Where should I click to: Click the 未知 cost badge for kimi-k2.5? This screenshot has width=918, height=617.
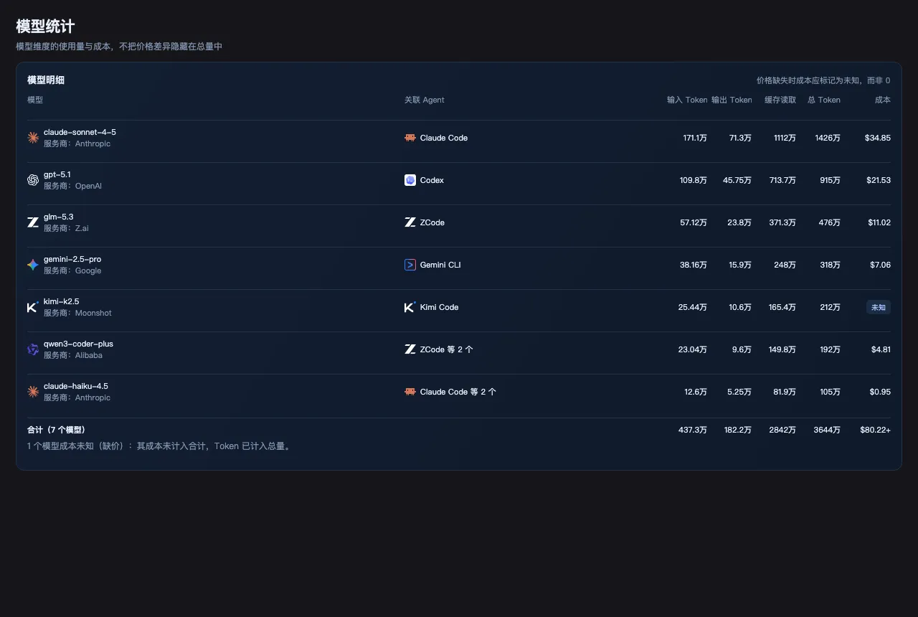pyautogui.click(x=879, y=307)
